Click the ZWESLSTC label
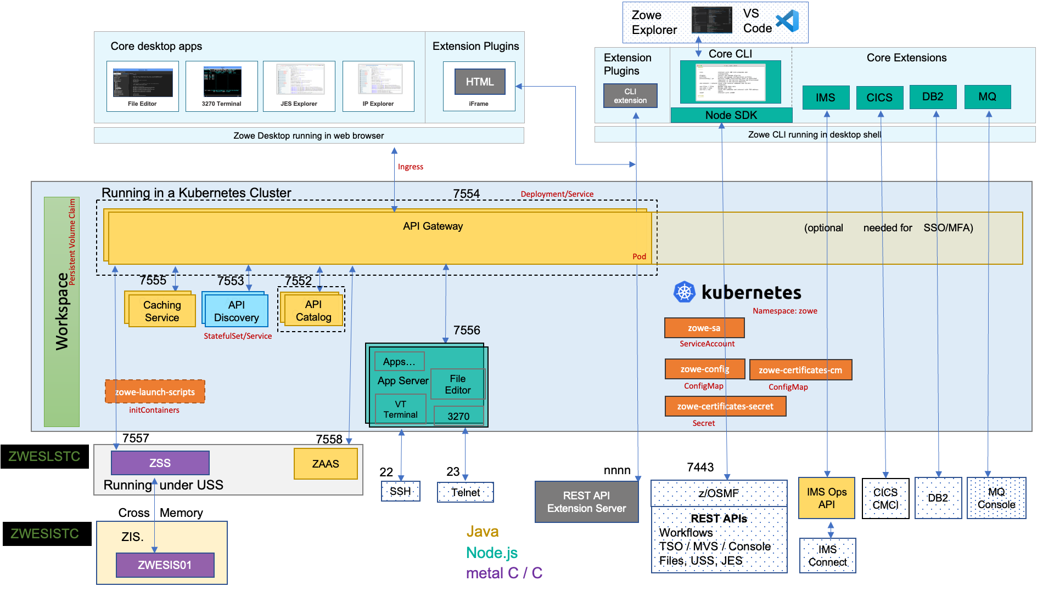The height and width of the screenshot is (592, 1054). (44, 457)
